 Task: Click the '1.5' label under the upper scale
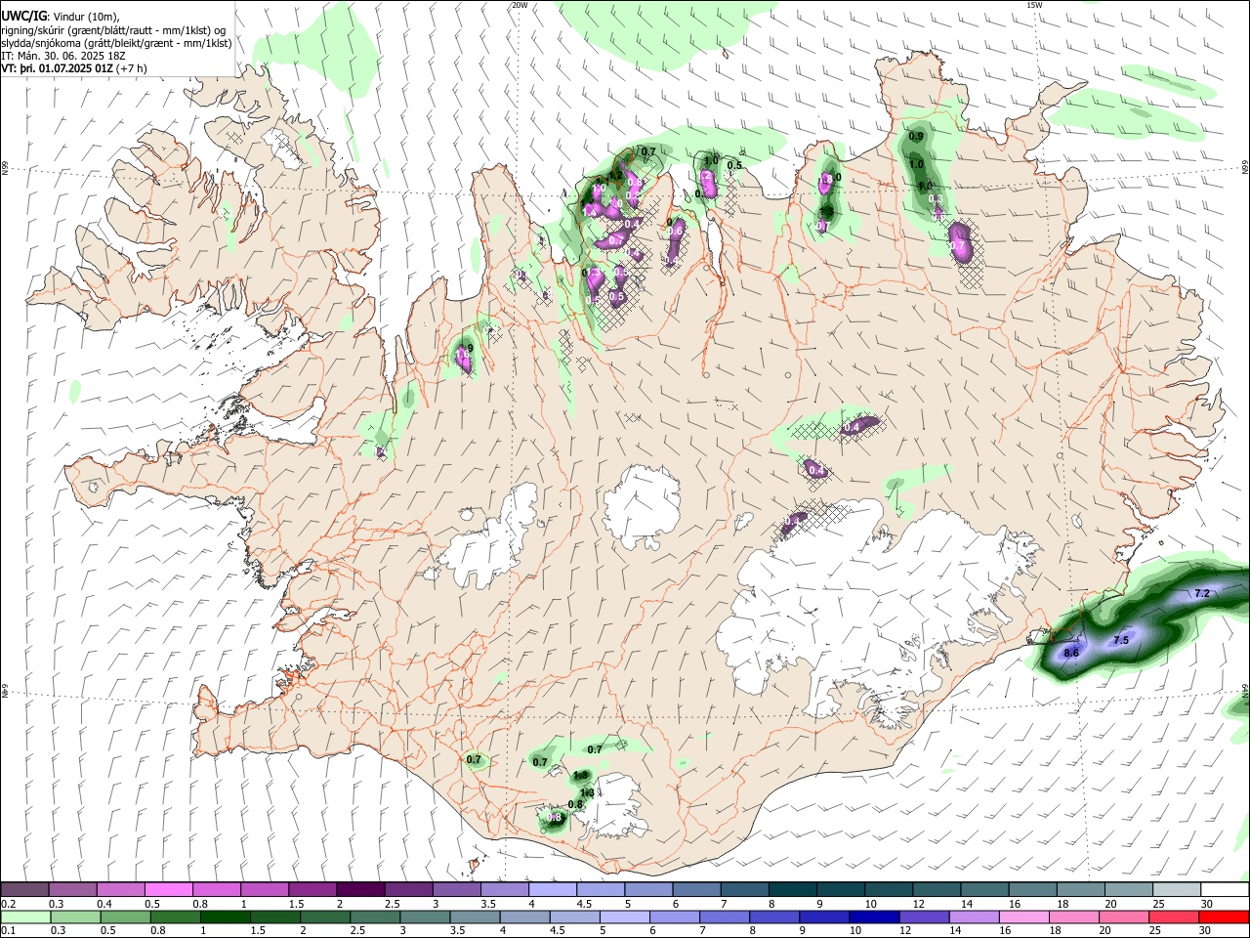click(x=295, y=904)
